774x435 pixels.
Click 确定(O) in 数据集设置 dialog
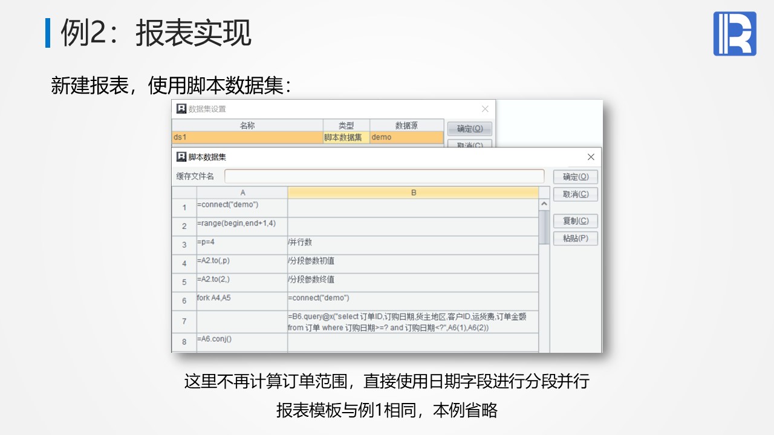(469, 128)
